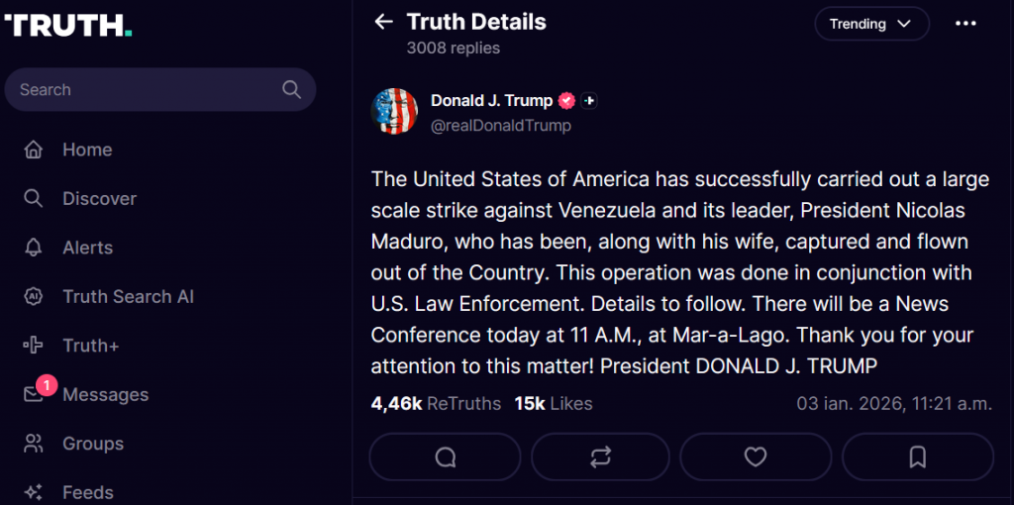Open Messages with one unread notification
The height and width of the screenshot is (505, 1014).
[105, 395]
